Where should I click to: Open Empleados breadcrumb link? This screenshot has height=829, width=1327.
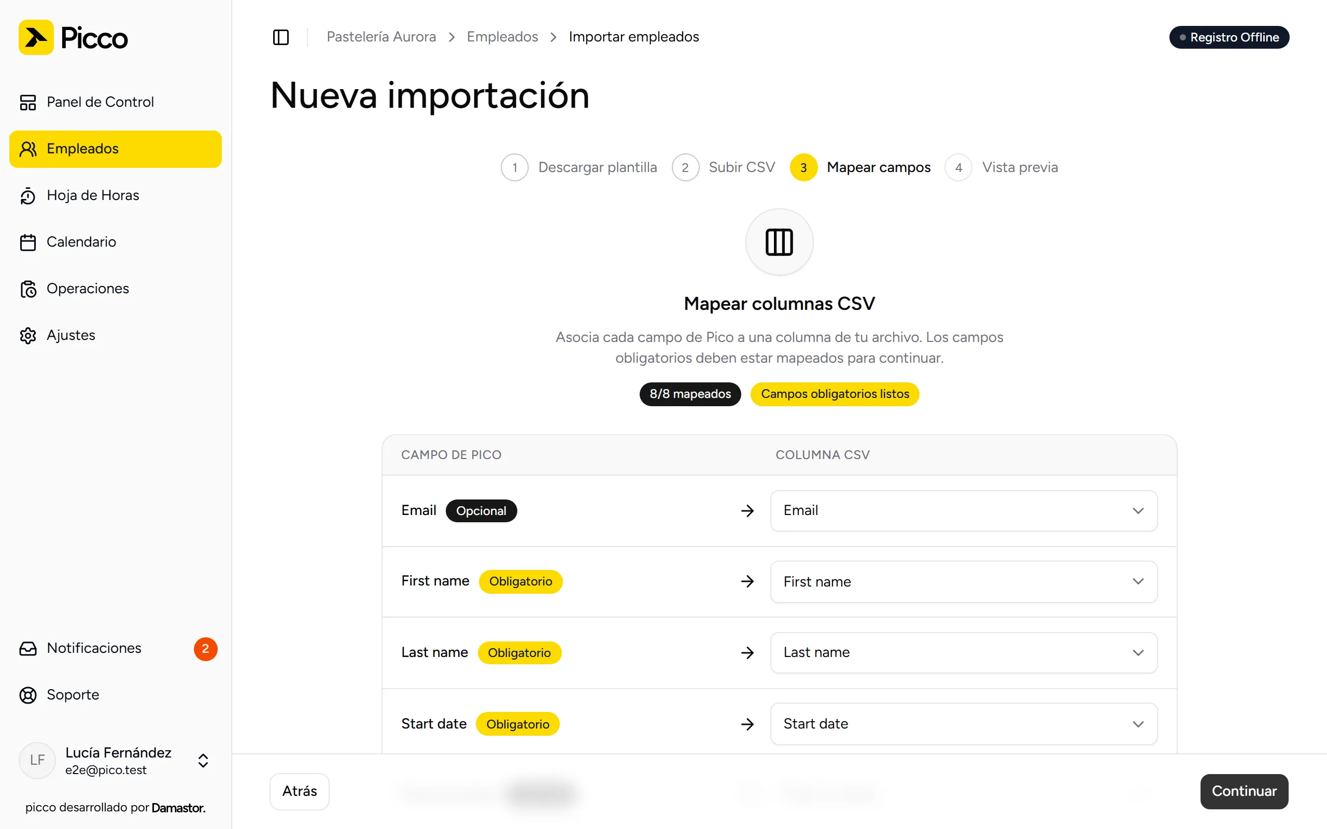pos(502,37)
